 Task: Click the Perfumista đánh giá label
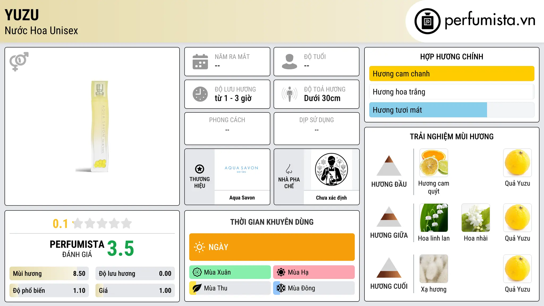click(77, 249)
